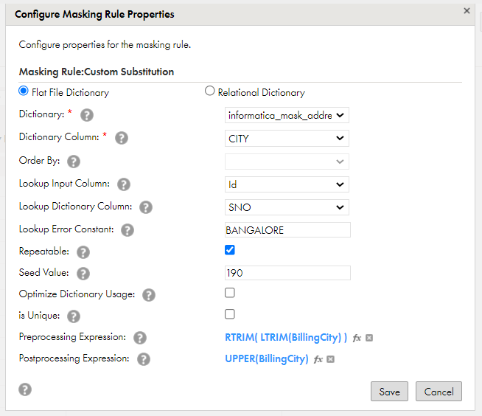The image size is (482, 416).
Task: Open help for Postprocessing Expression
Action: click(144, 358)
